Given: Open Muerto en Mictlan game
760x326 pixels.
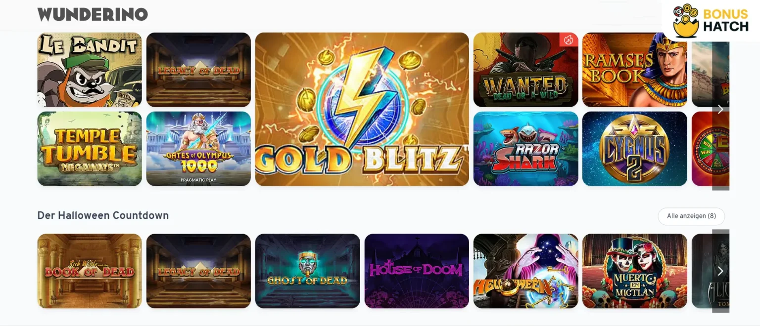Looking at the screenshot, I should coord(635,271).
